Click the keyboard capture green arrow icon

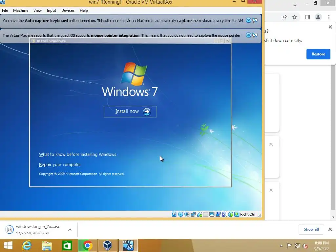[237, 214]
